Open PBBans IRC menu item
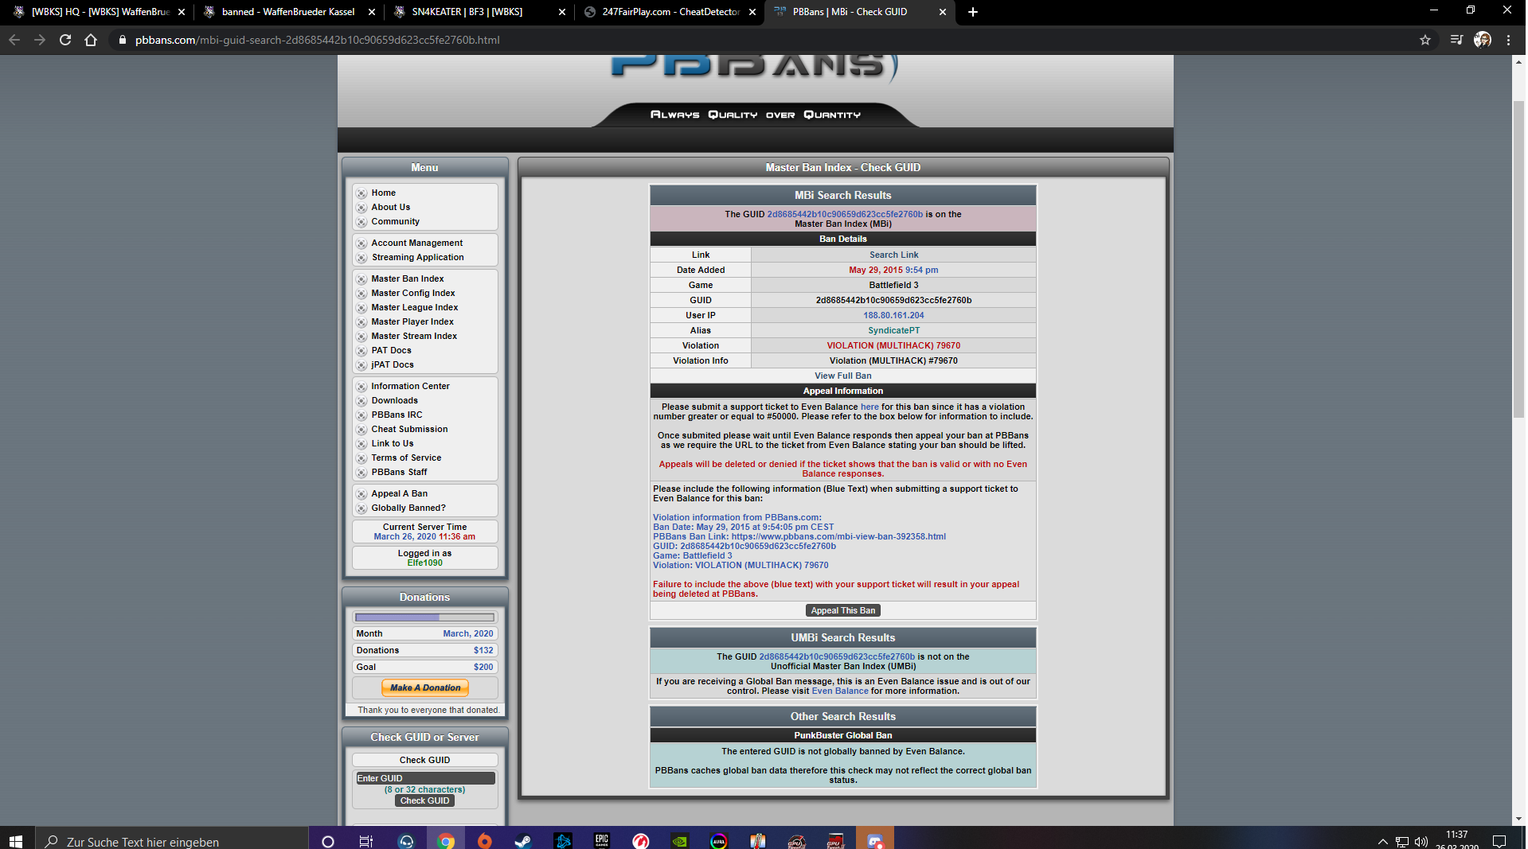The height and width of the screenshot is (849, 1528). click(x=397, y=415)
